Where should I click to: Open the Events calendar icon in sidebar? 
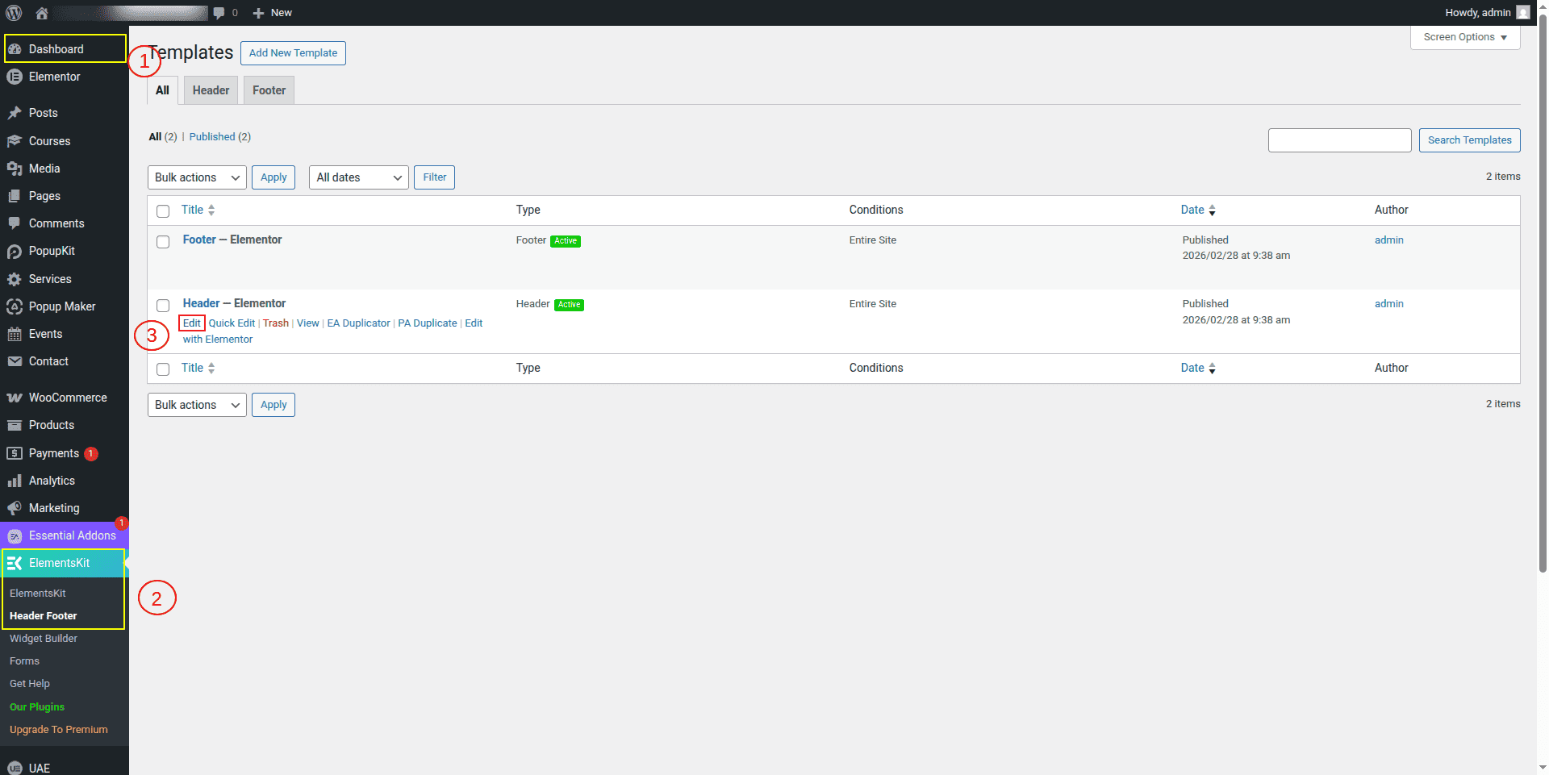[x=15, y=334]
